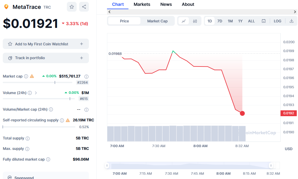Click the tab bar left scroll arrow
Screen dimensions: 298x179
pos(109,12)
